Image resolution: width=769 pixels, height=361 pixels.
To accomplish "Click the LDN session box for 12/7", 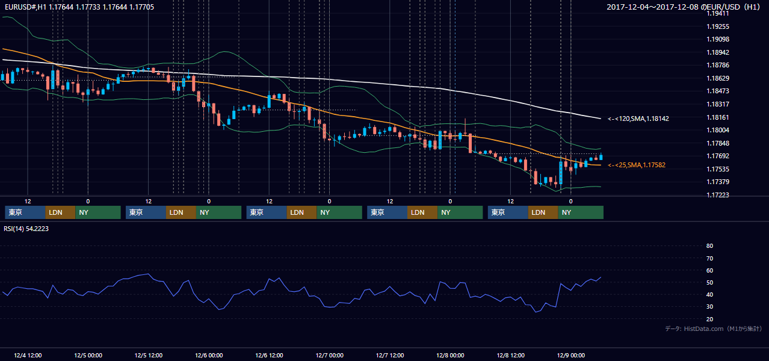I will [422, 212].
